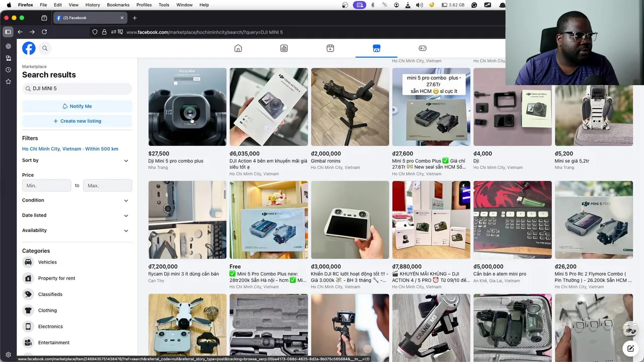Open Firefox sidebar bookmarks star icon

click(x=8, y=81)
